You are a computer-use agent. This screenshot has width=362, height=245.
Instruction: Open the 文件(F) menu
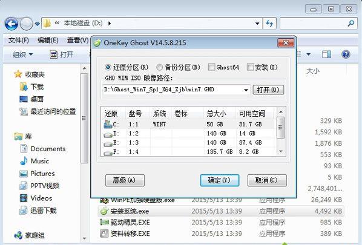tap(19, 41)
